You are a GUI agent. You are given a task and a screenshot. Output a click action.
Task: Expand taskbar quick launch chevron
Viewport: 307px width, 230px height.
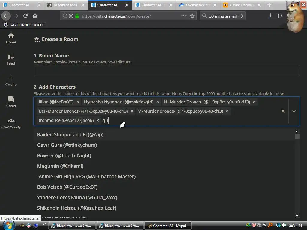[44, 224]
